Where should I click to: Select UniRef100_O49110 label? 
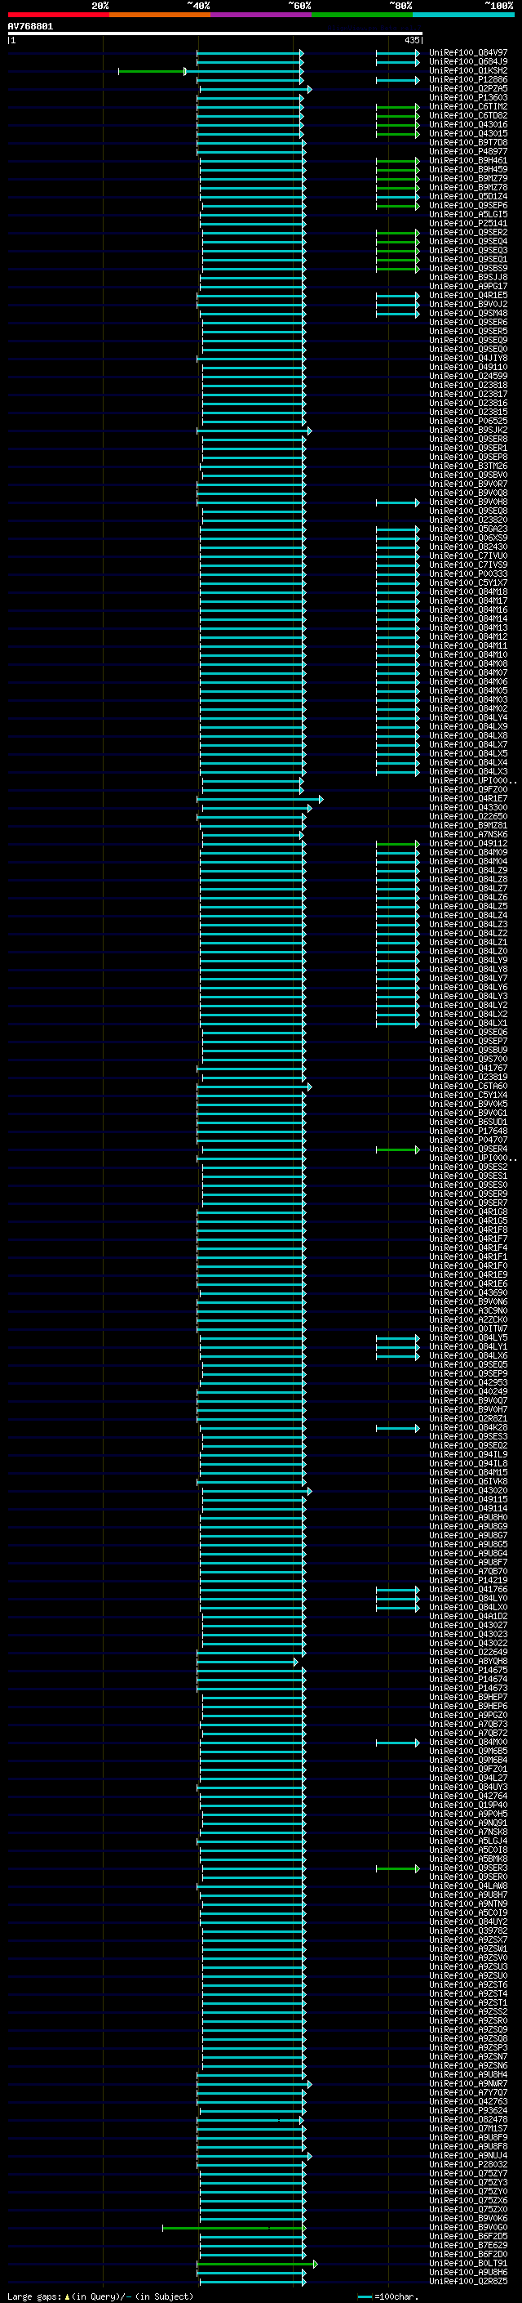[x=468, y=367]
